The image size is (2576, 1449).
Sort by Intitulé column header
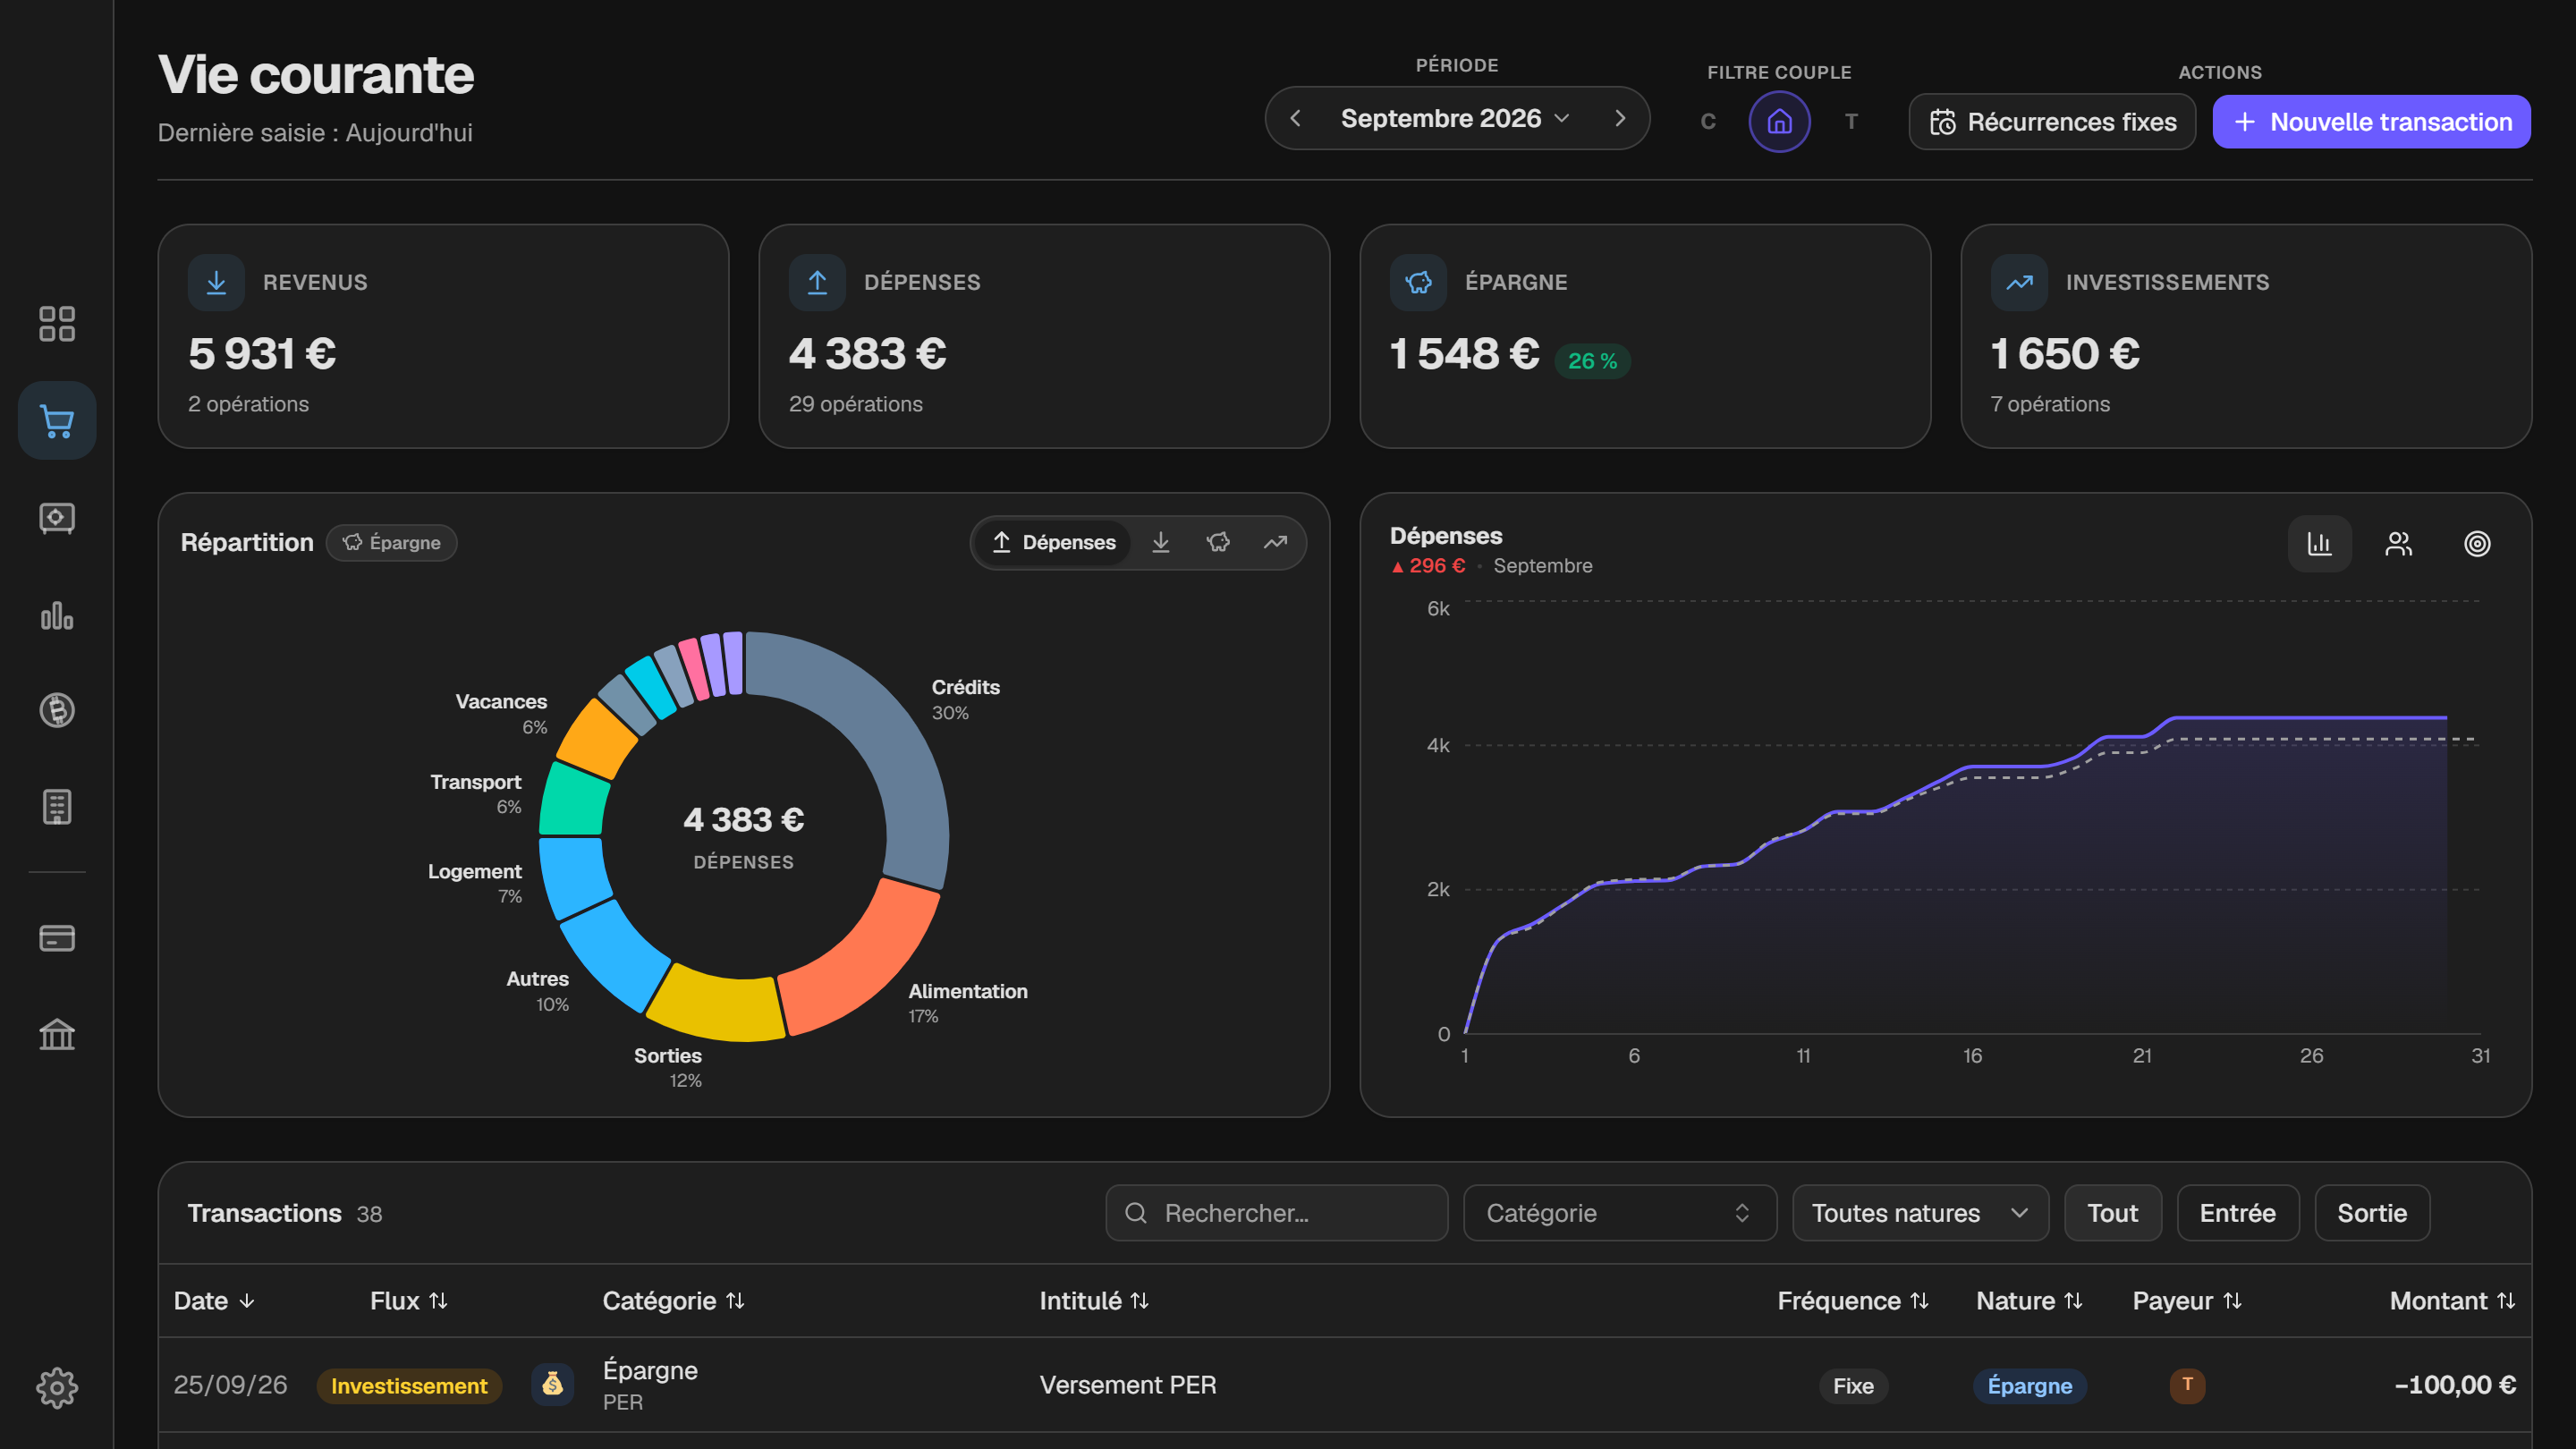coord(1094,1301)
